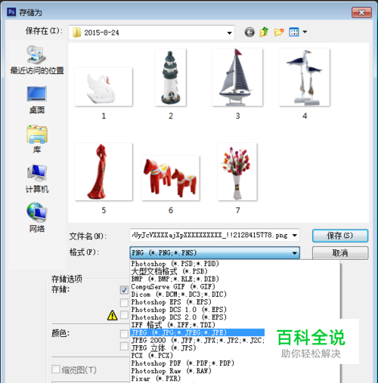Viewport: 378px width, 383px height.
Task: Open Recent Places (最近访问的位置) shortcut
Action: click(37, 60)
